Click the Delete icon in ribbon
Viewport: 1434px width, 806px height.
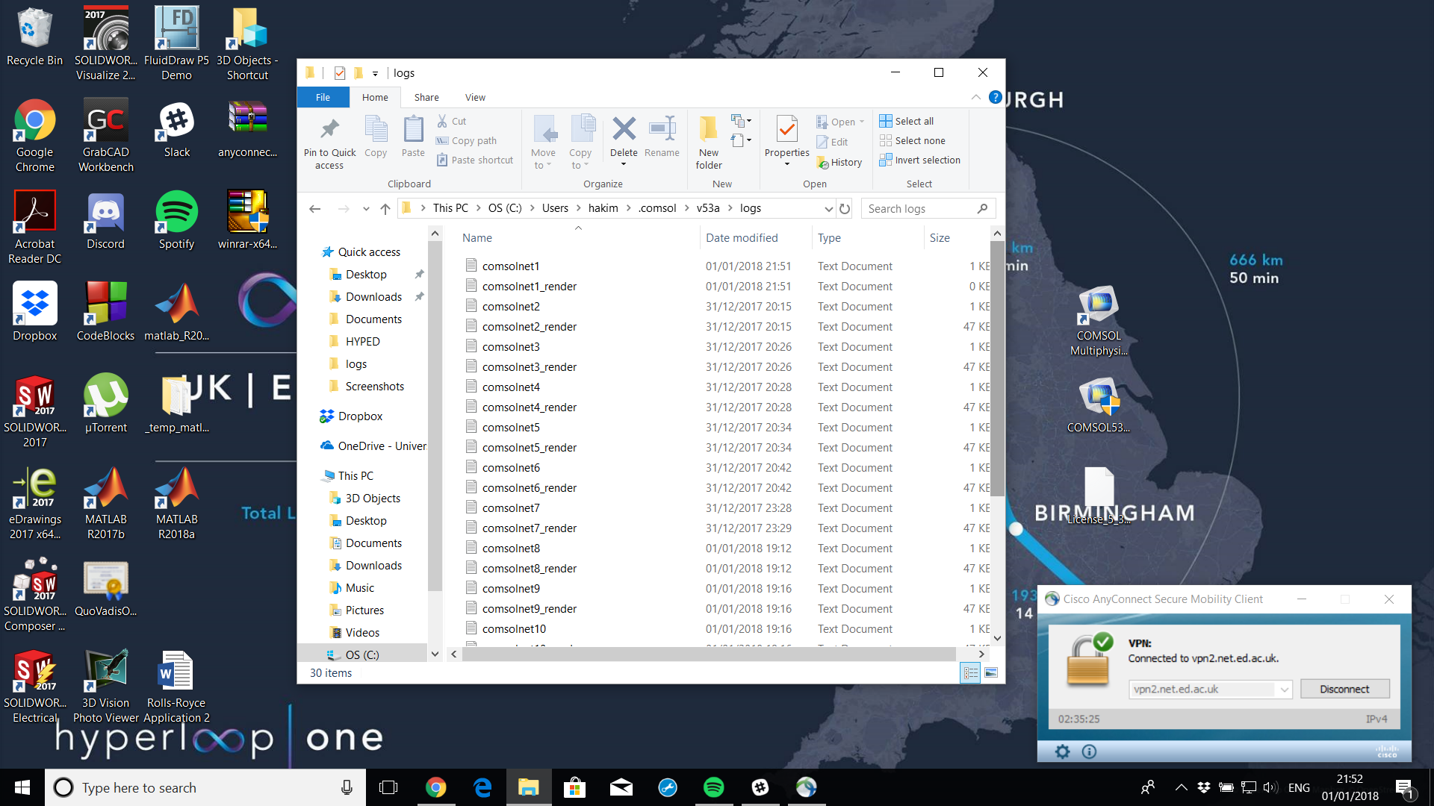pos(624,129)
